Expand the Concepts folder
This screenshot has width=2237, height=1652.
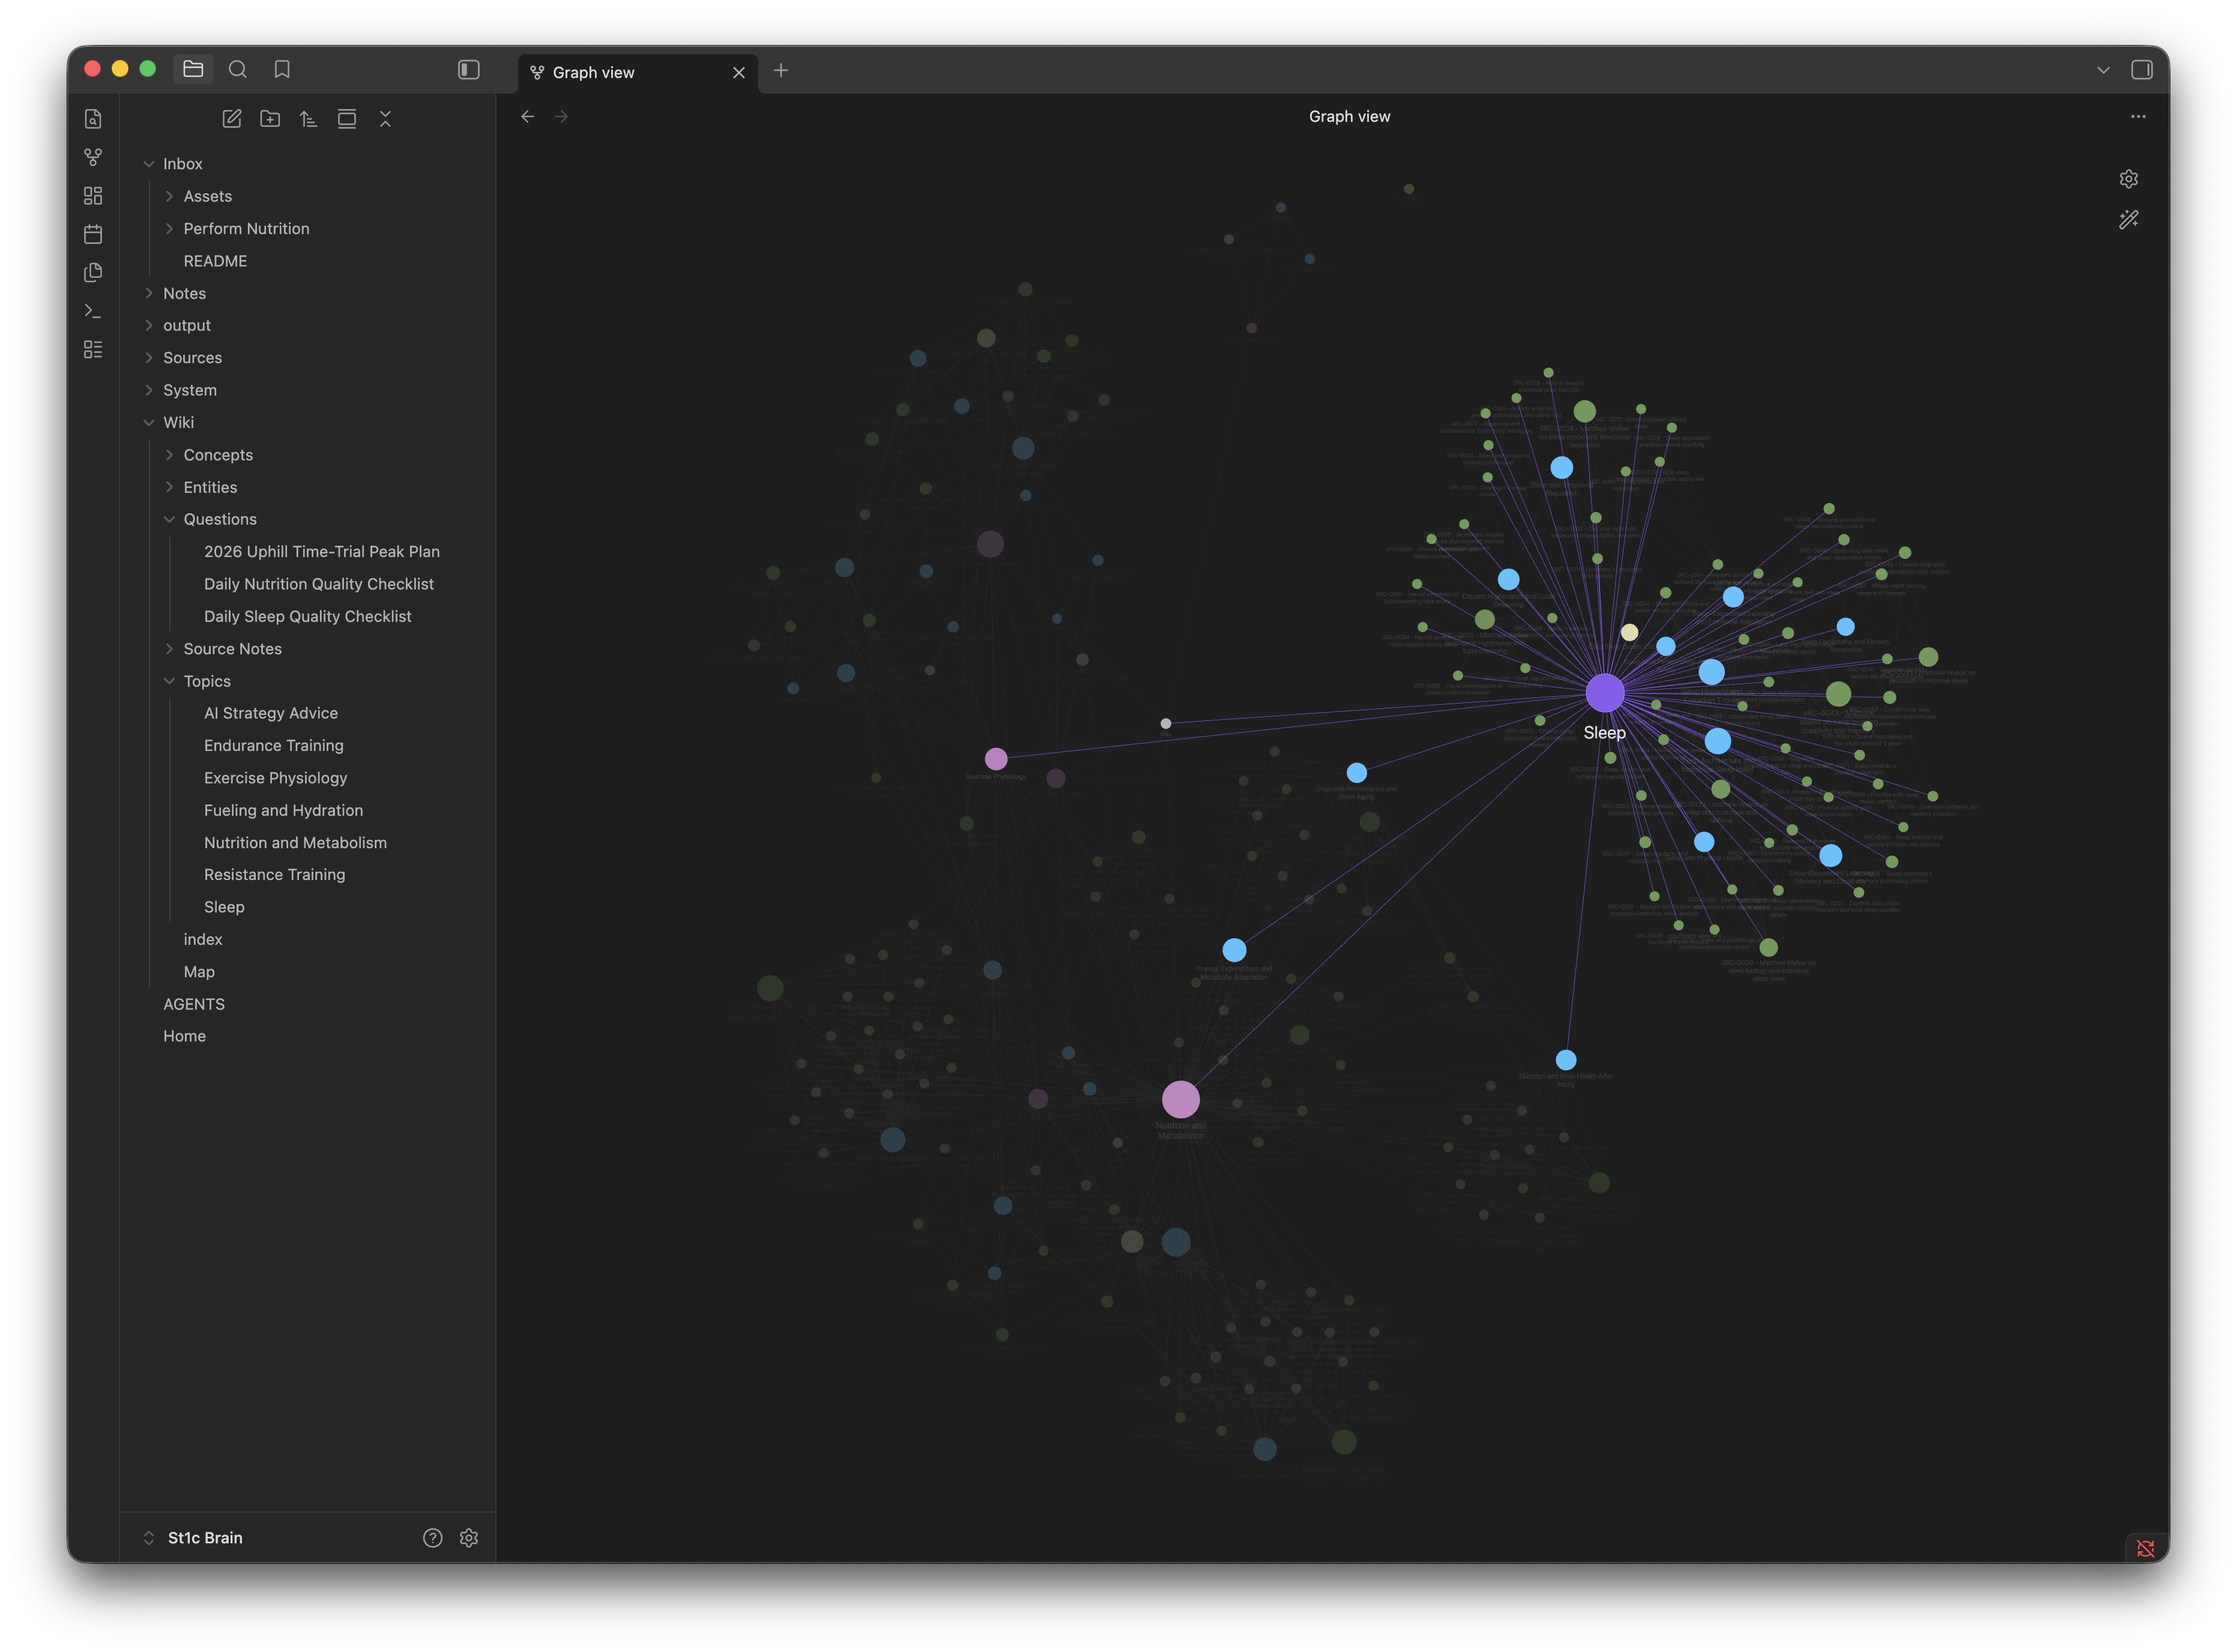coord(169,455)
